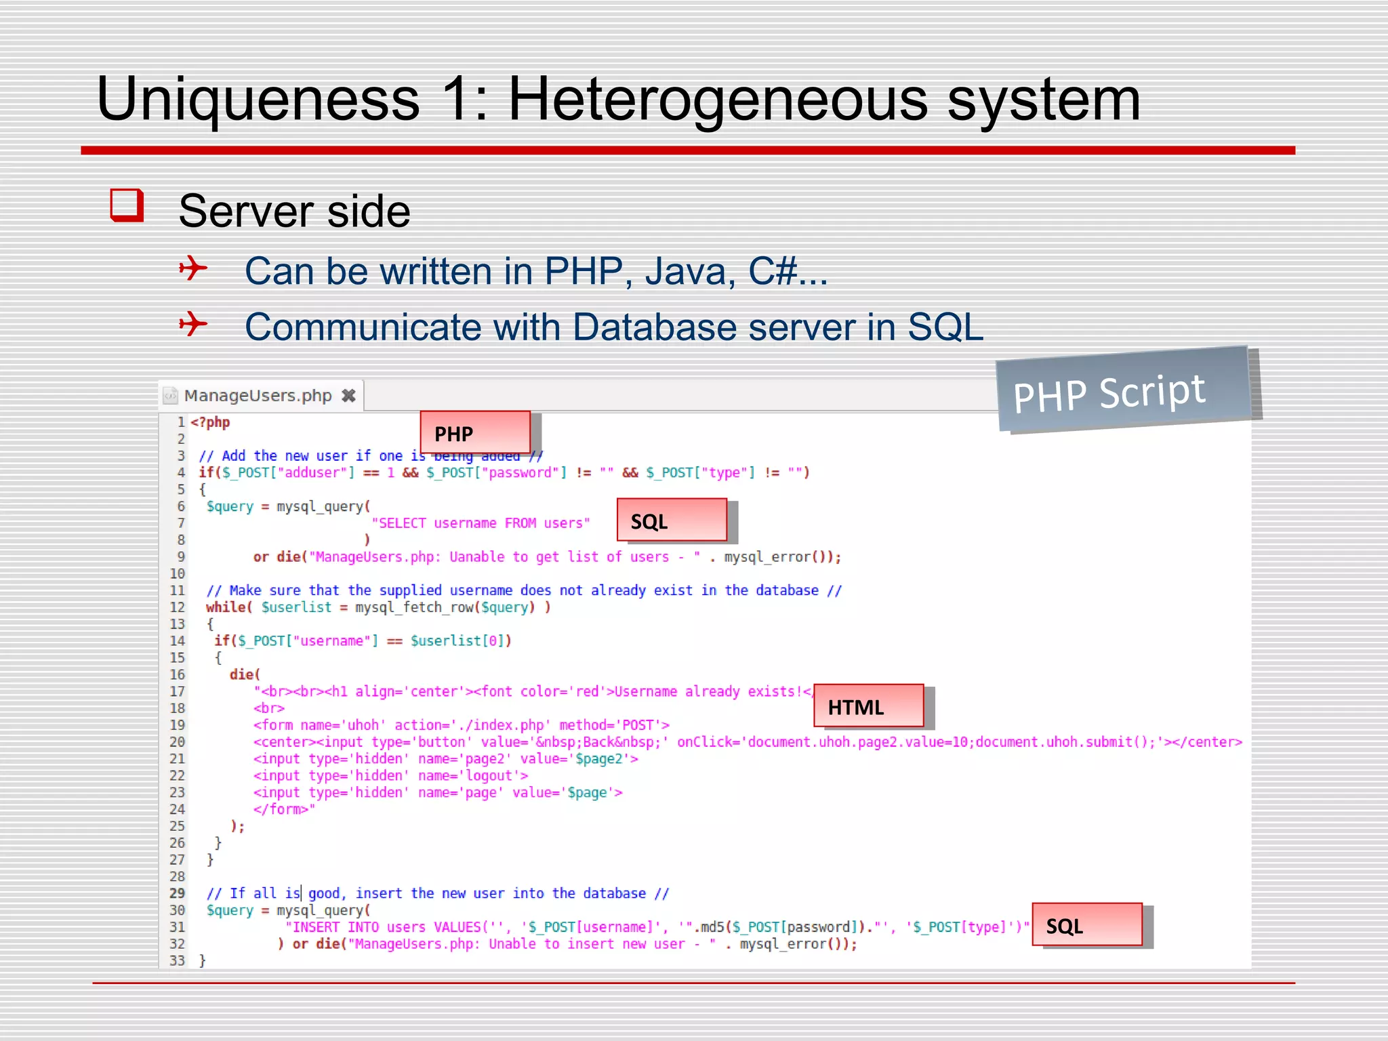
Task: Click the INSERT INTO users VALUES line
Action: (657, 927)
